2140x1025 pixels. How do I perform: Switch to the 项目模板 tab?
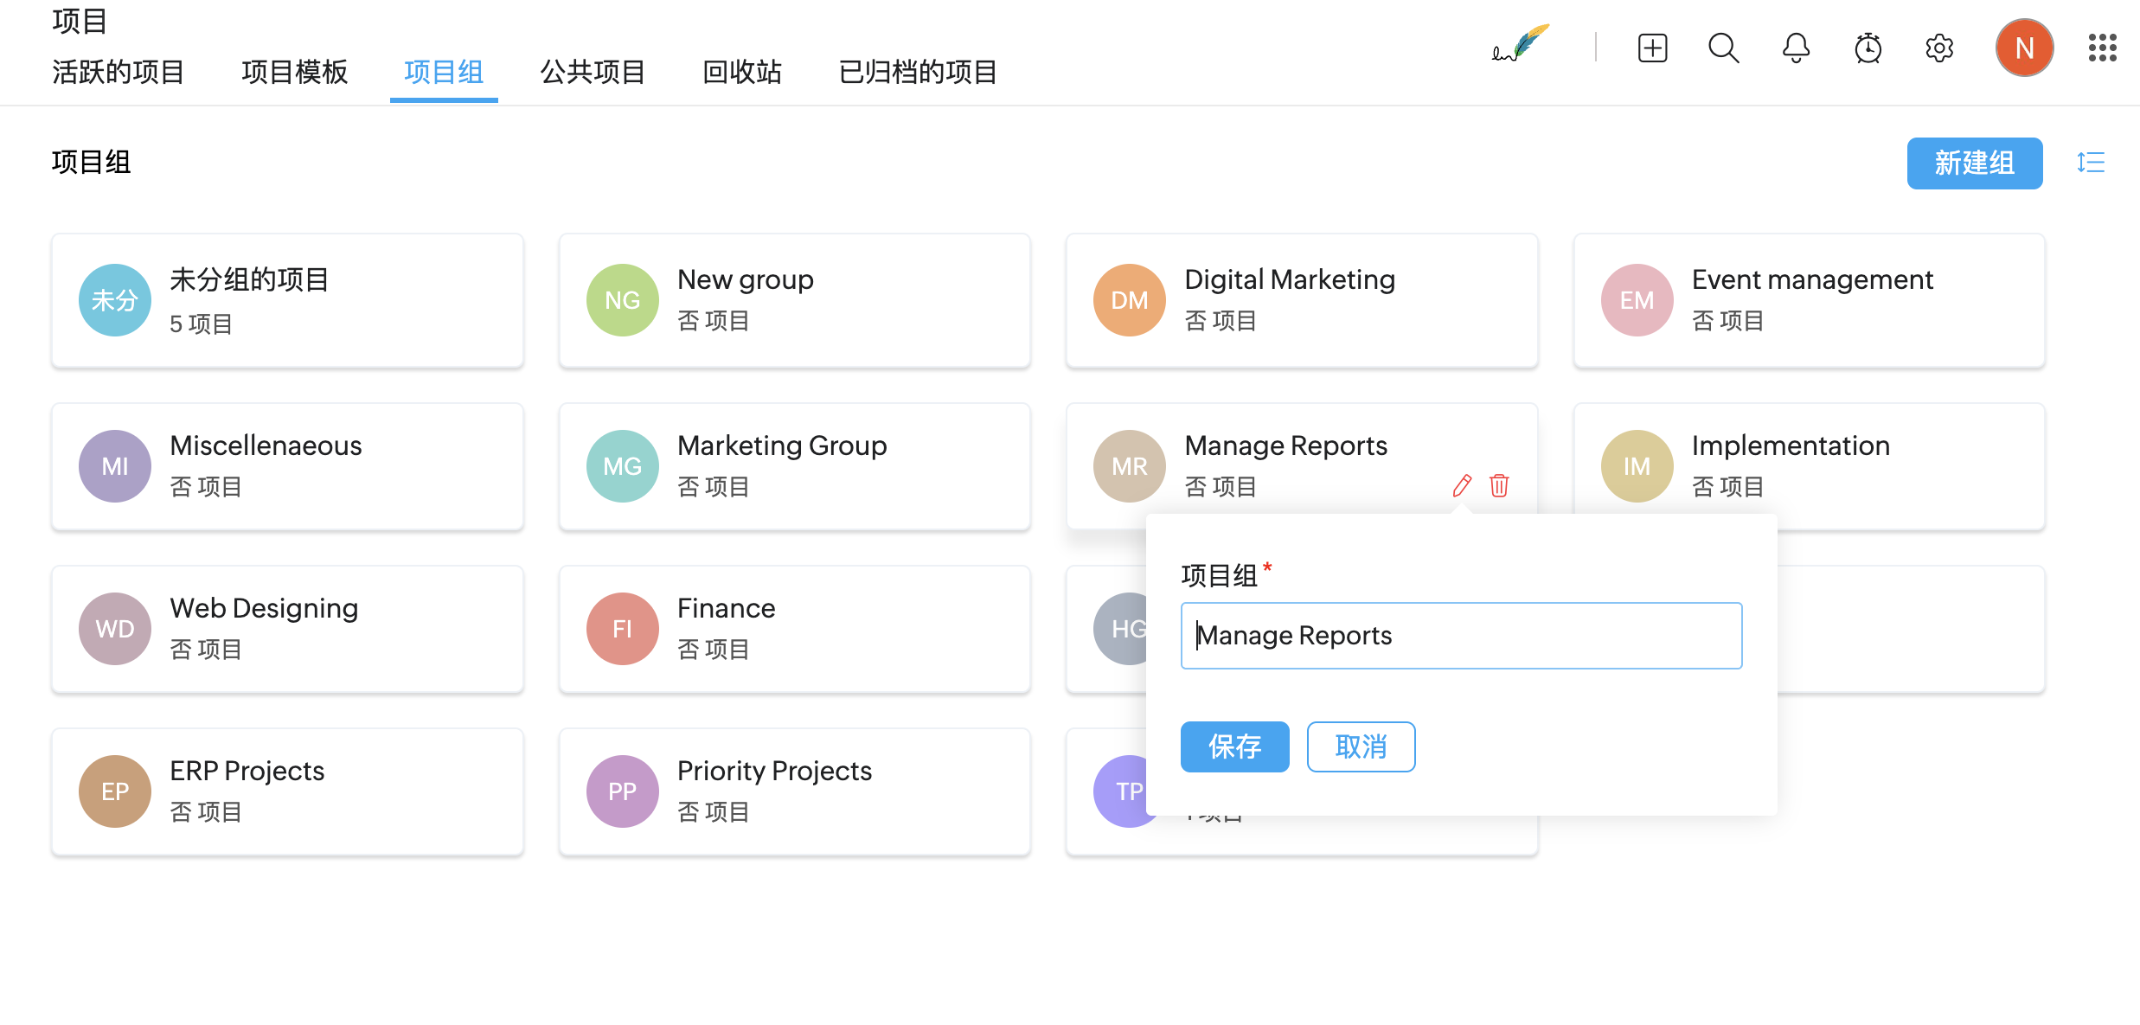point(294,72)
